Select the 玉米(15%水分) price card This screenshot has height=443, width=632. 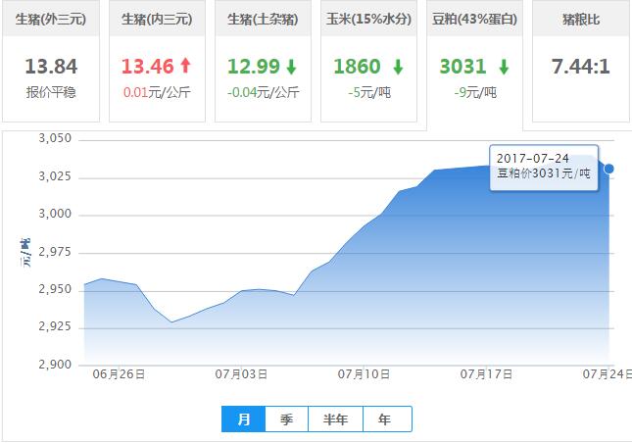[368, 61]
